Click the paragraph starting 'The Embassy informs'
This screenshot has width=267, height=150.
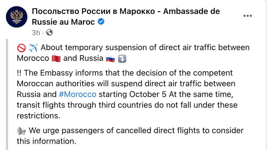pyautogui.click(x=127, y=94)
